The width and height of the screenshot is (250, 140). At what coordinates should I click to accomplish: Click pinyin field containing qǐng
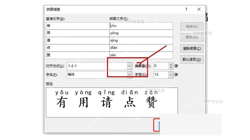click(x=141, y=40)
